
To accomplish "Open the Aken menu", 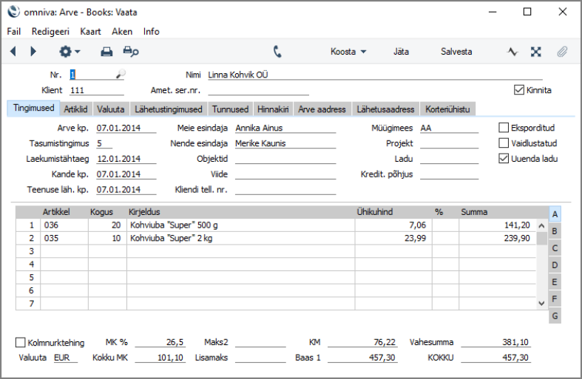I will coord(122,32).
